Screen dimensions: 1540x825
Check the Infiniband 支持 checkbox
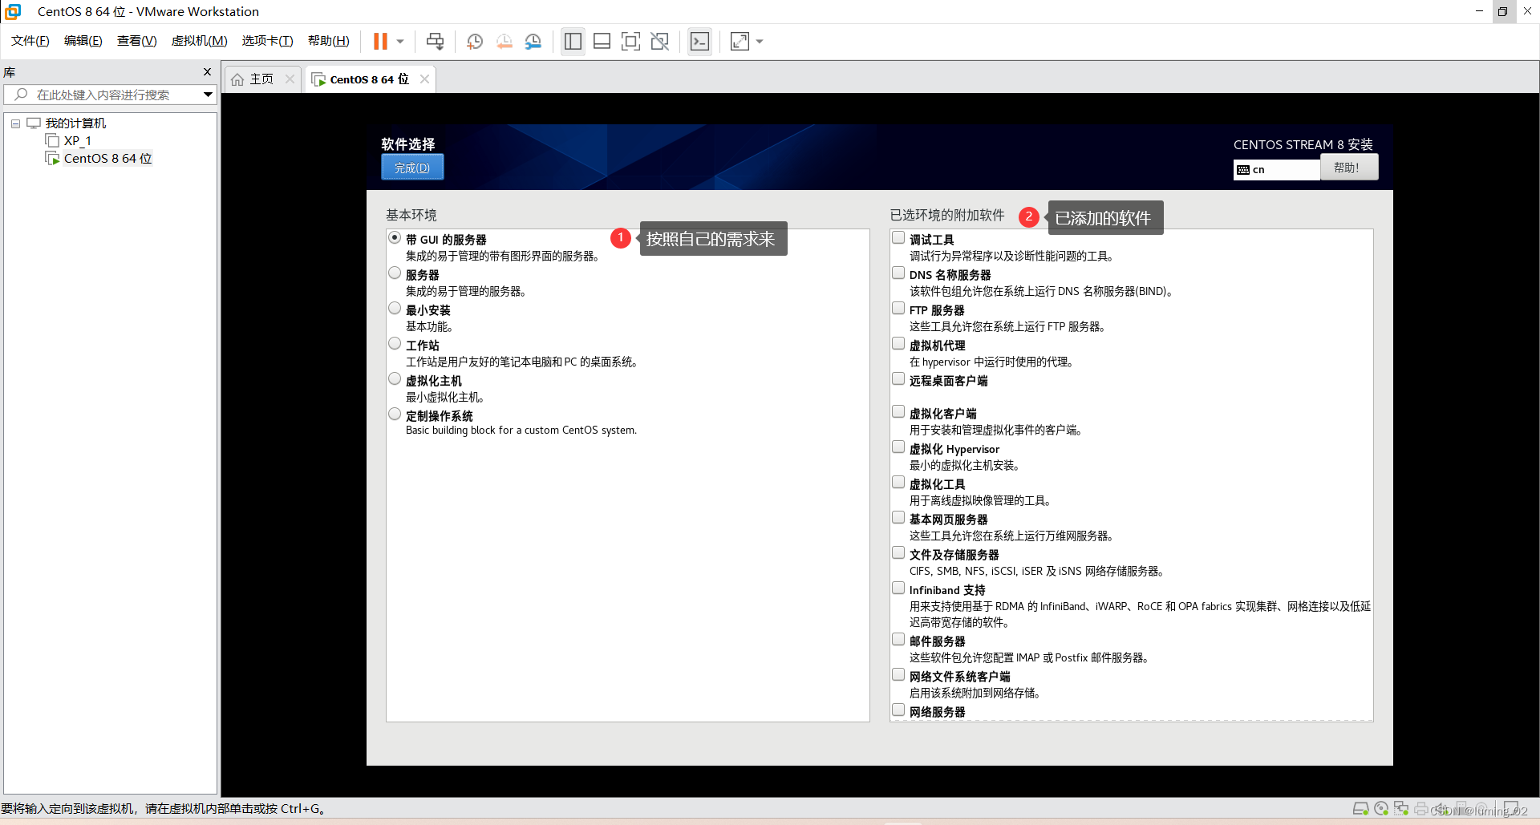(x=898, y=588)
